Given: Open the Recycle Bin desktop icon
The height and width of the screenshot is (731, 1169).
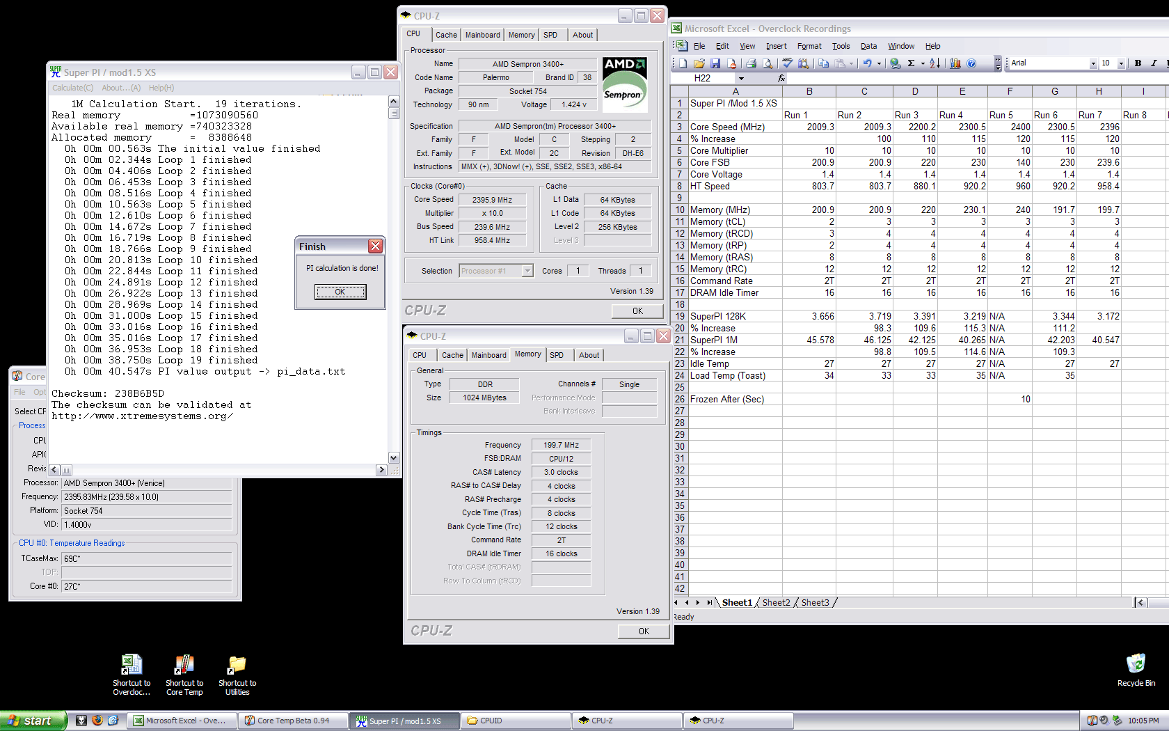Looking at the screenshot, I should click(x=1136, y=670).
